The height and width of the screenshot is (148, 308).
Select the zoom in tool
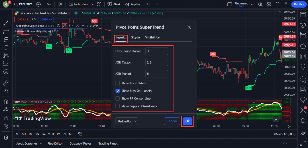point(6,91)
